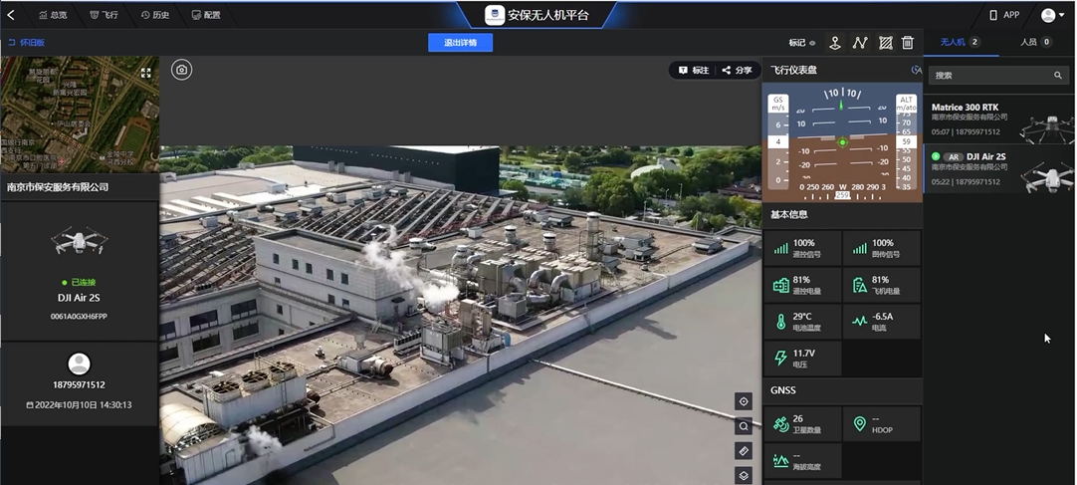Select the point marker tool
The width and height of the screenshot is (1077, 485).
tap(835, 43)
